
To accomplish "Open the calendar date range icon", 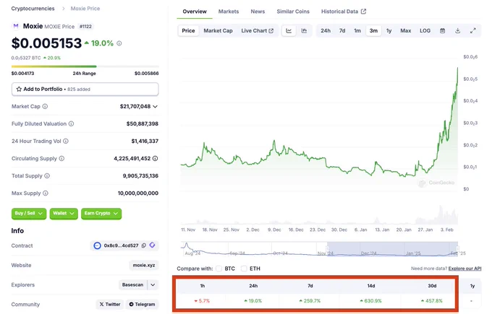I will (x=442, y=31).
